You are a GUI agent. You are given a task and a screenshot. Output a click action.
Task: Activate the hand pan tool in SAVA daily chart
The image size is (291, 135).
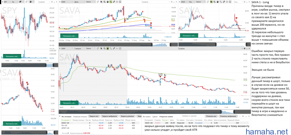[x=108, y=2]
